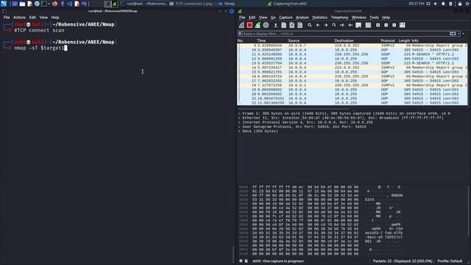Sort packets by the Time column header
The width and height of the screenshot is (471, 265).
tap(261, 40)
